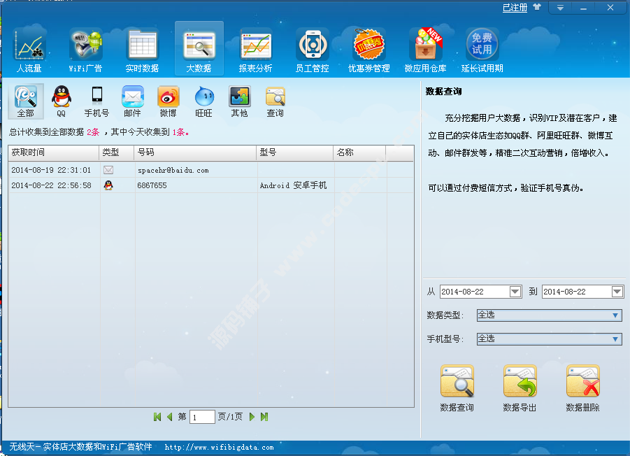Switch to 实时数据 view

tap(142, 50)
